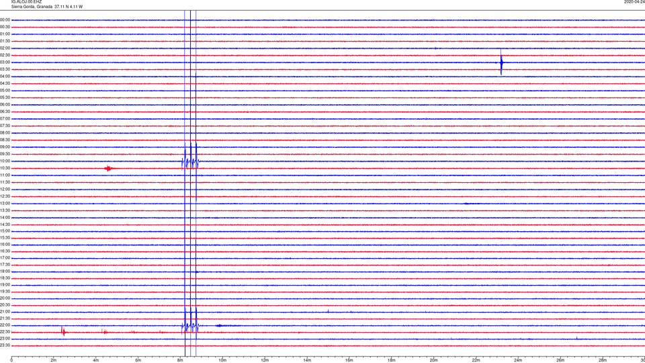Click the '21:00' time label
The width and height of the screenshot is (645, 363).
5,312
